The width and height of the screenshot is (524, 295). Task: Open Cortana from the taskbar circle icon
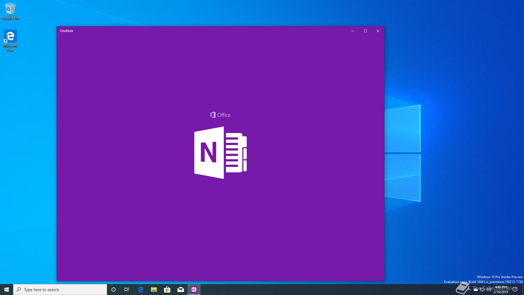pyautogui.click(x=114, y=290)
